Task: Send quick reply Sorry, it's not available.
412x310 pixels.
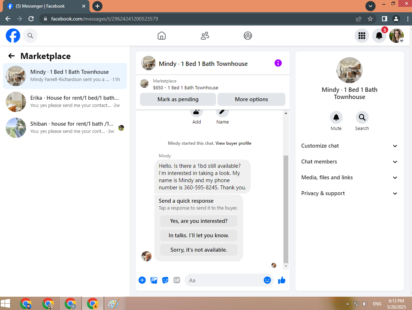Action: click(199, 250)
